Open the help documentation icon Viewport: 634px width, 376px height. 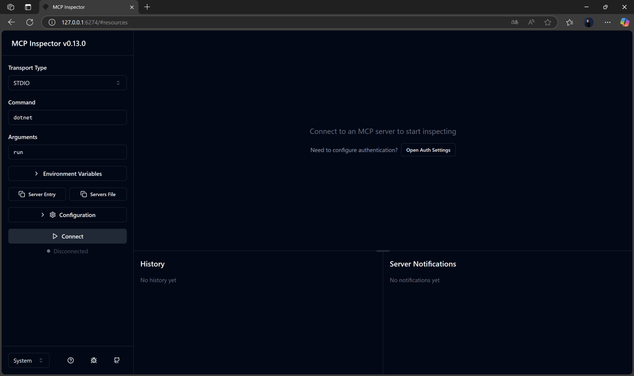(x=71, y=361)
